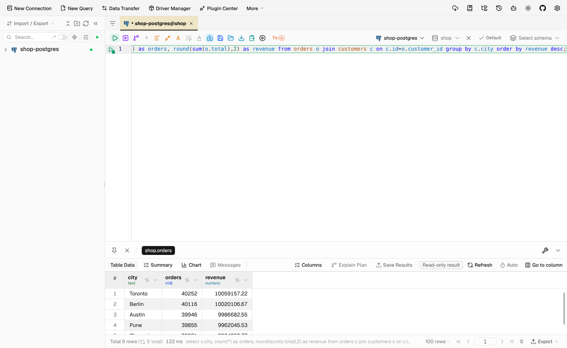Open the shop database dropdown
This screenshot has height=348, width=567.
(446, 38)
